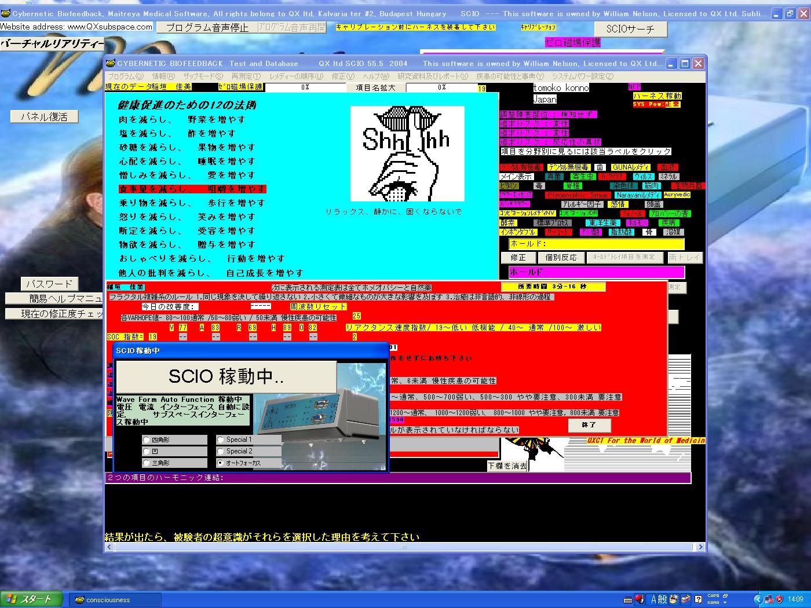This screenshot has width=811, height=608.
Task: Click the 項目名拡大 button
Action: pyautogui.click(x=375, y=87)
